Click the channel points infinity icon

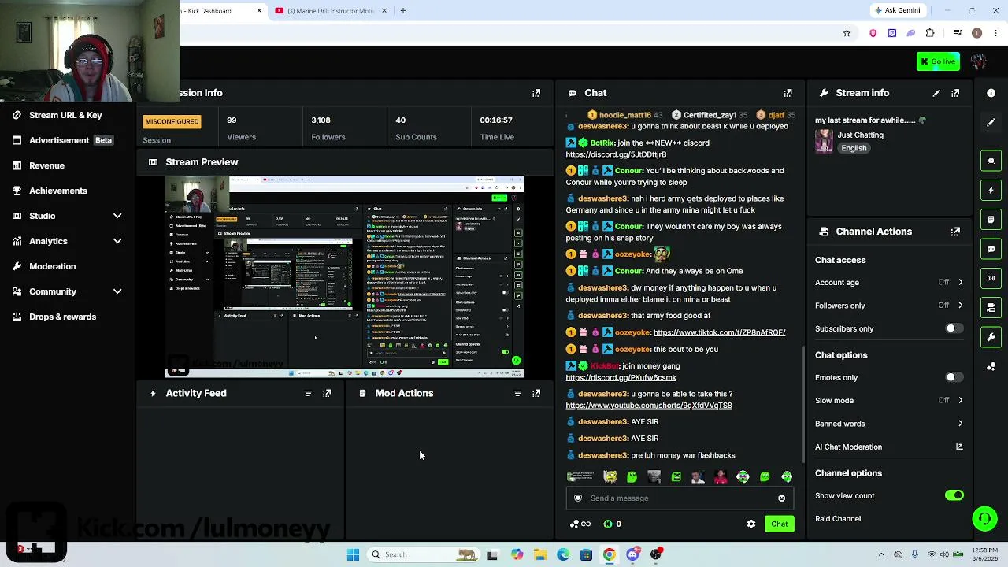pyautogui.click(x=580, y=524)
